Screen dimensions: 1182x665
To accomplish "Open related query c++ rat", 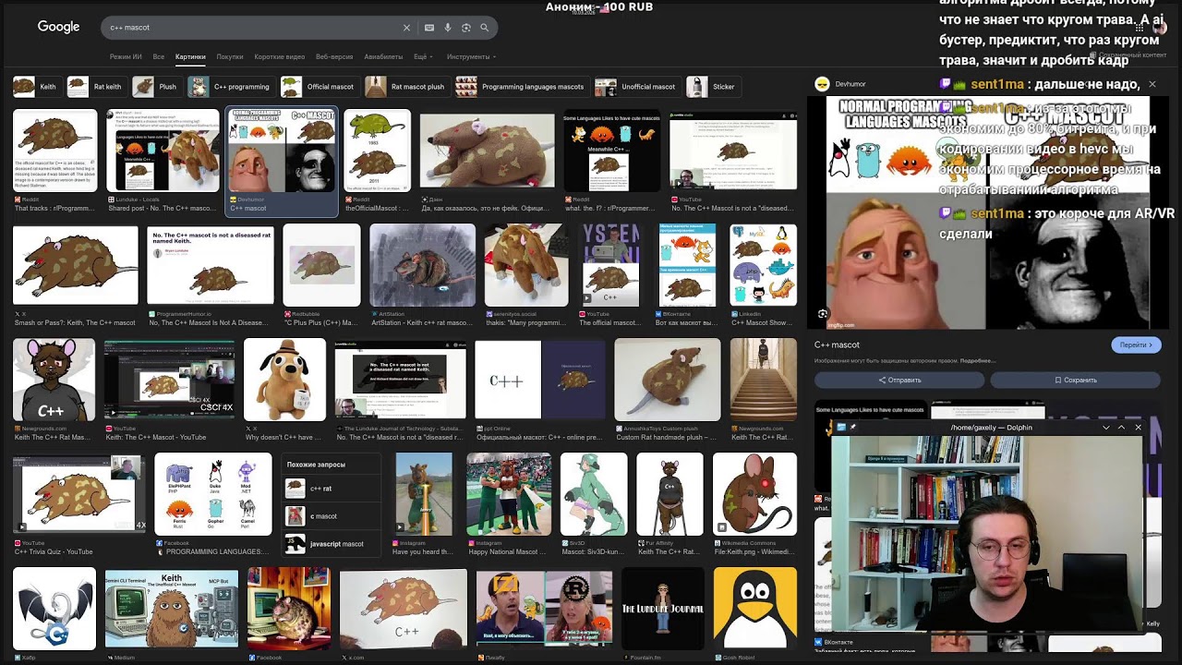I will [x=332, y=489].
